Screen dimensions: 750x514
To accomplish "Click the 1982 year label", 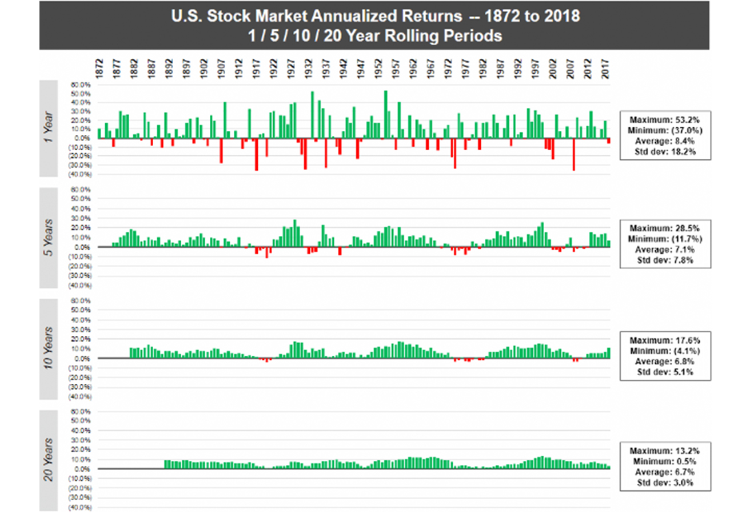I will click(484, 68).
